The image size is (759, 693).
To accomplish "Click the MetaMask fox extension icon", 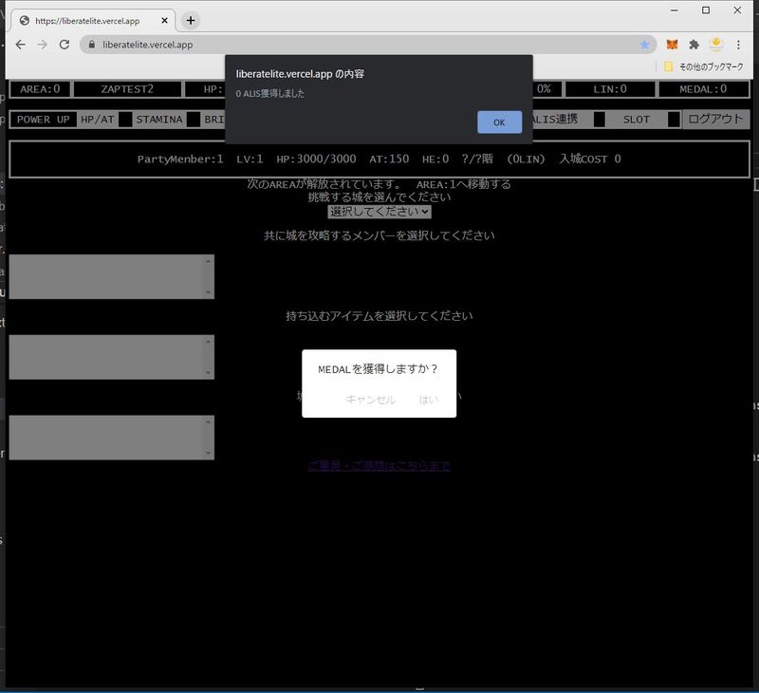I will pyautogui.click(x=672, y=45).
